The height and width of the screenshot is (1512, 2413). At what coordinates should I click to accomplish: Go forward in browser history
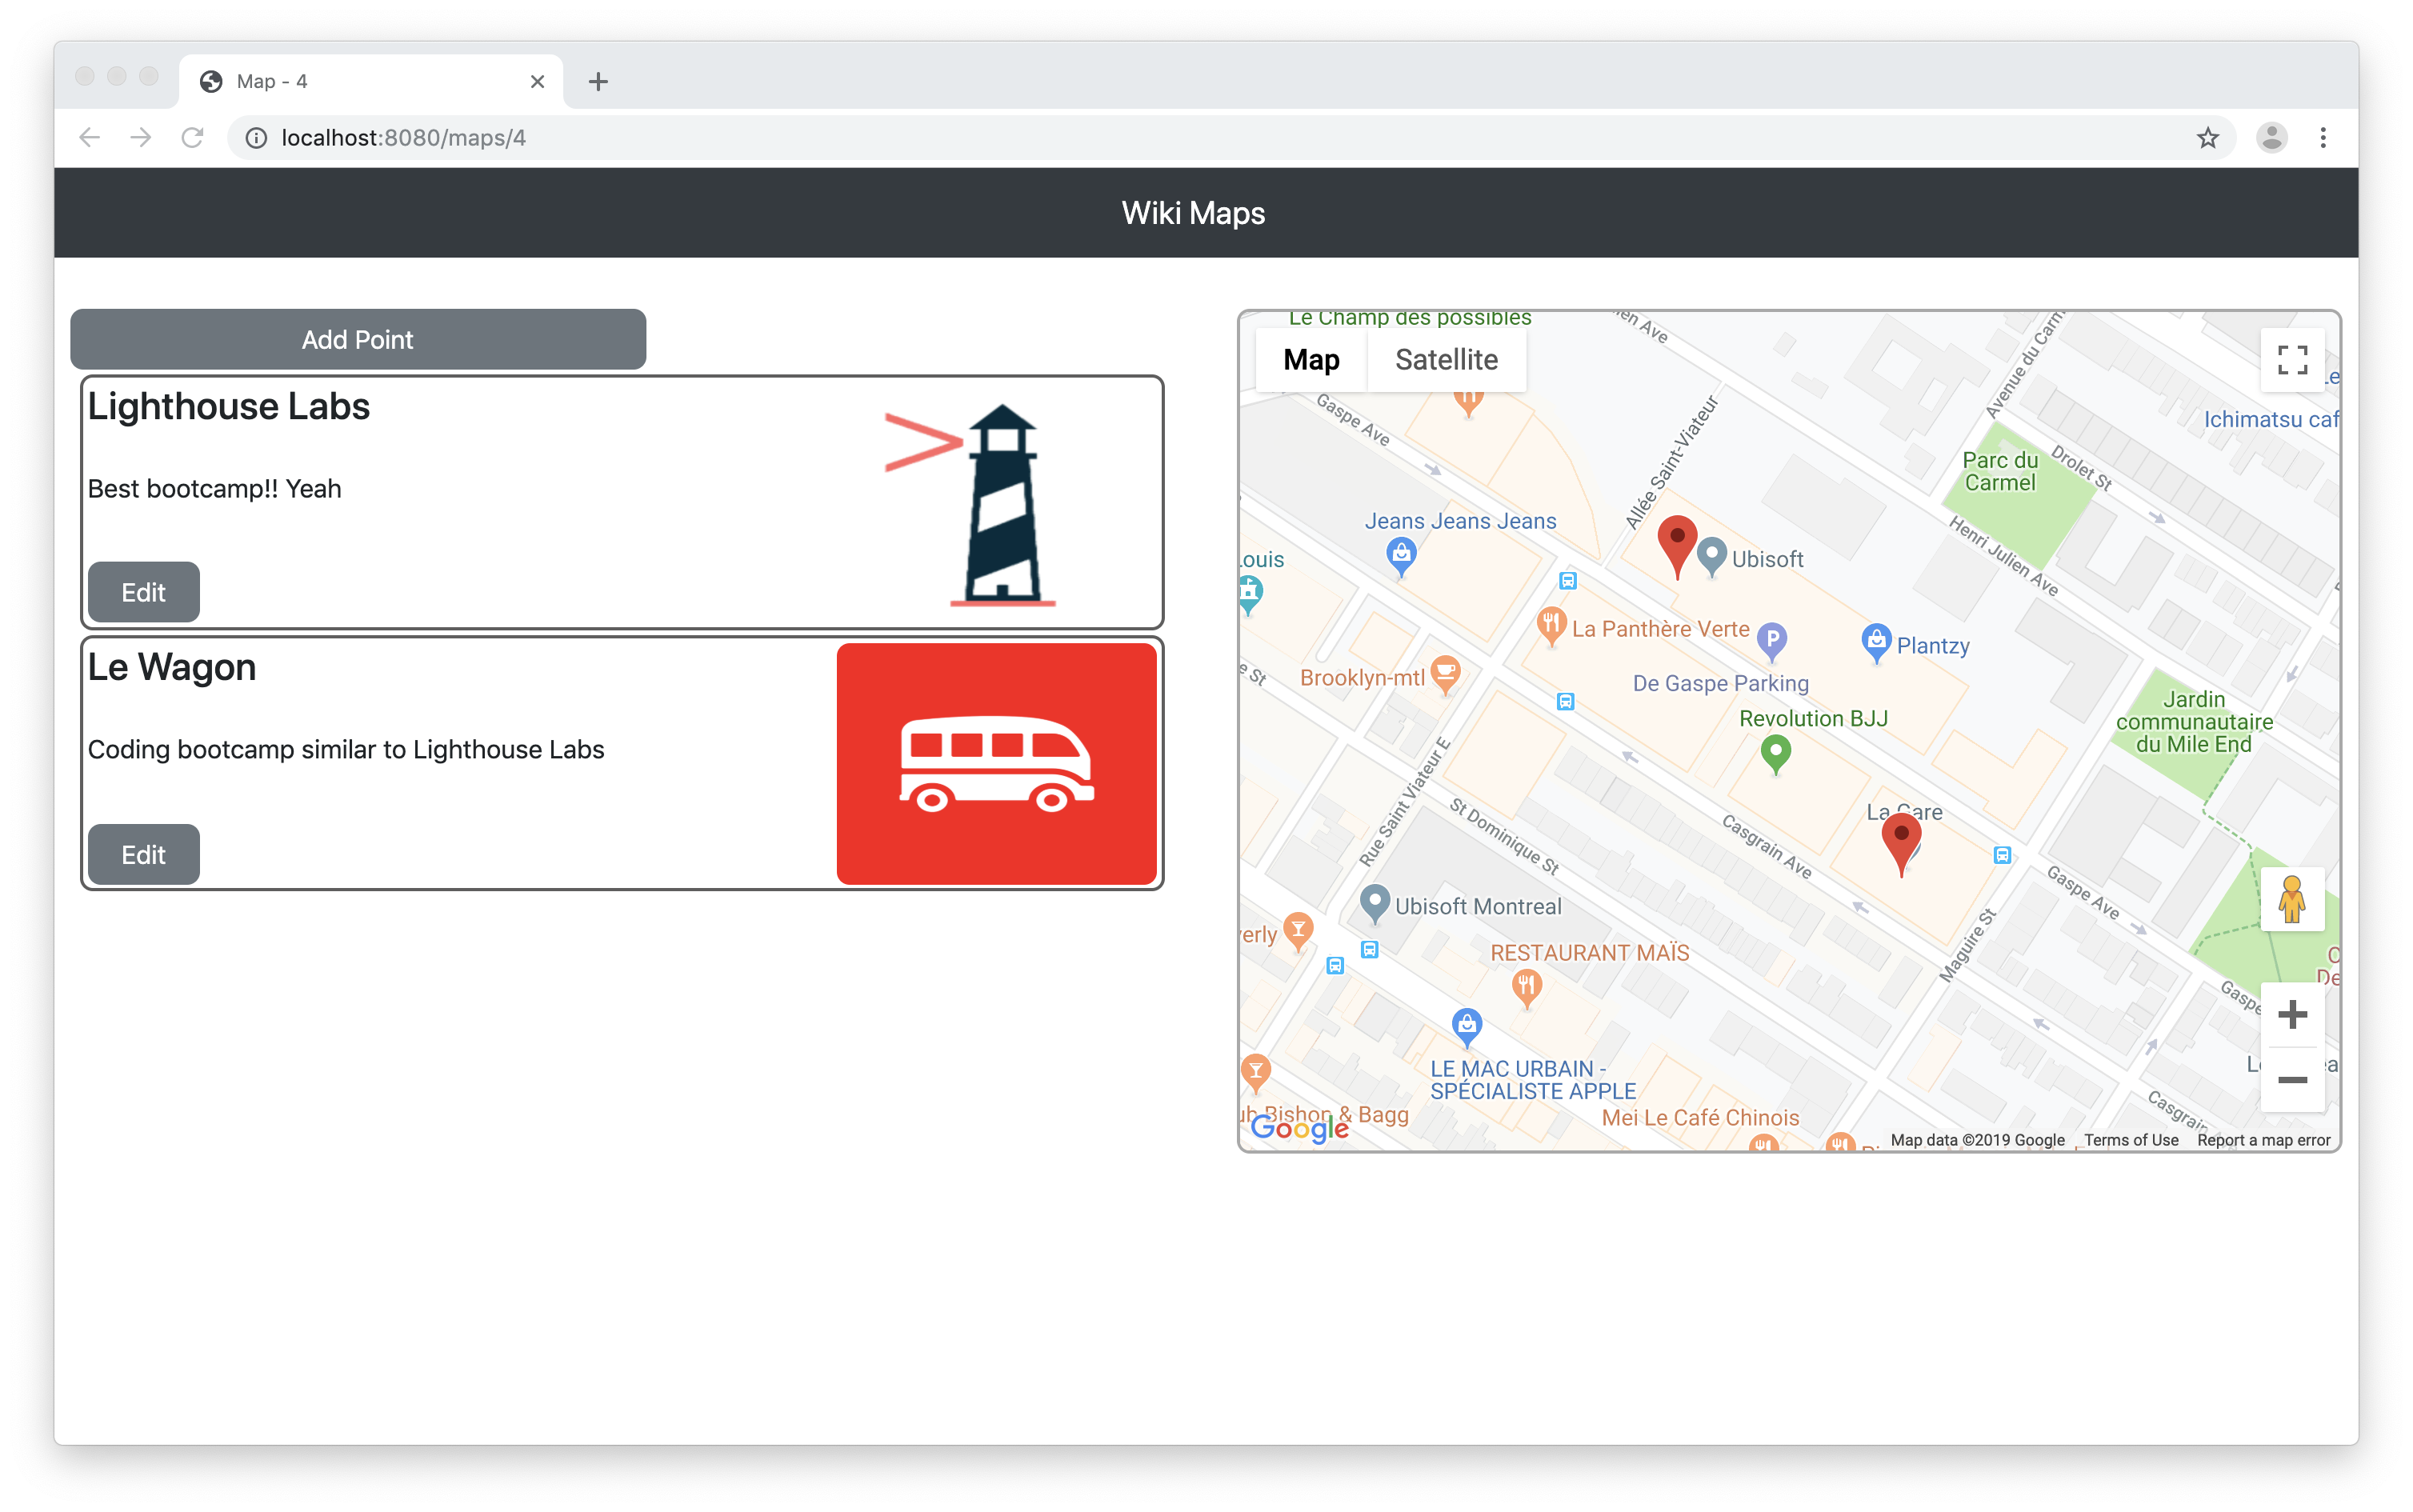[141, 138]
